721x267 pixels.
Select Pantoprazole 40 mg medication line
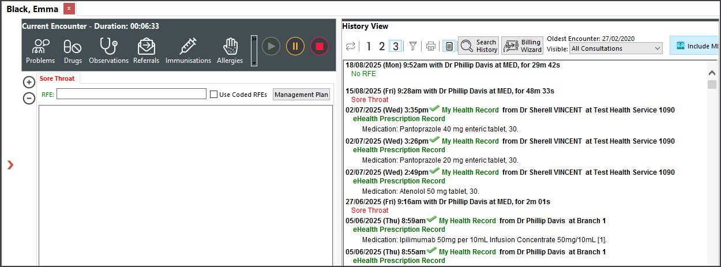pyautogui.click(x=440, y=129)
